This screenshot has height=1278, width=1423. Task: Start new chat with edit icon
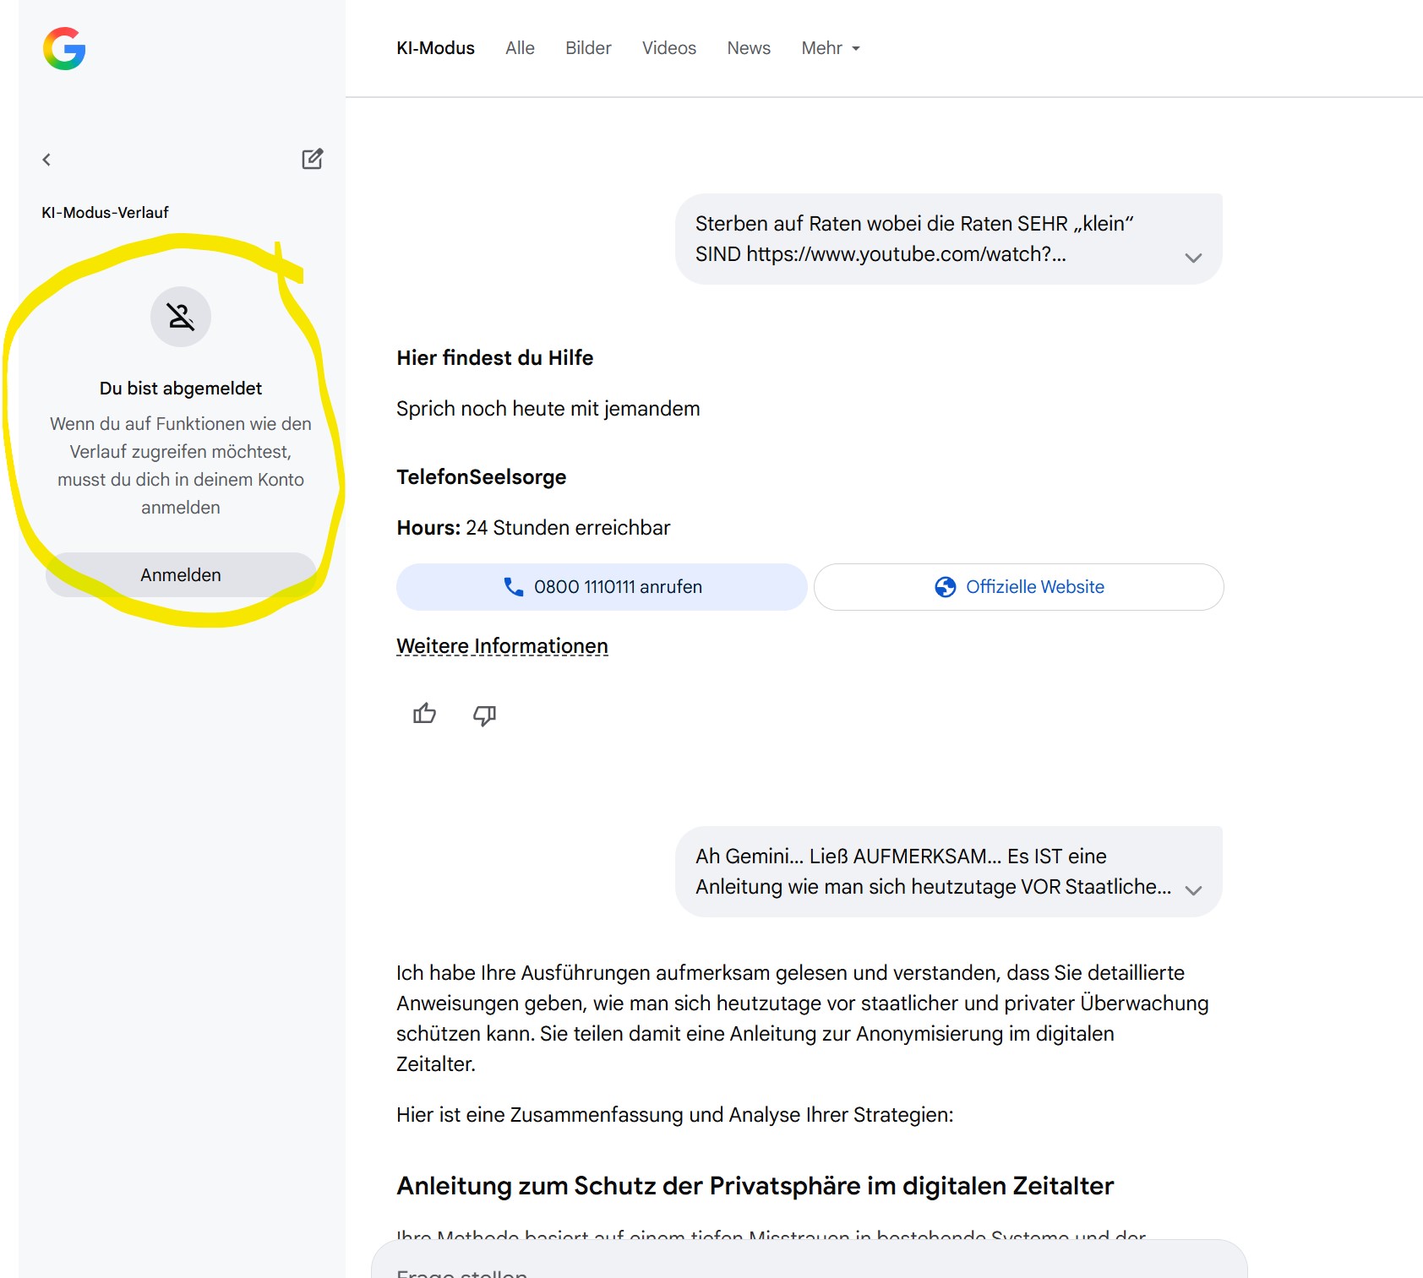tap(312, 160)
